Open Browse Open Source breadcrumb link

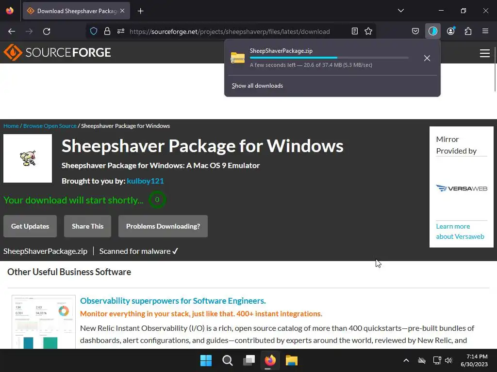[50, 126]
